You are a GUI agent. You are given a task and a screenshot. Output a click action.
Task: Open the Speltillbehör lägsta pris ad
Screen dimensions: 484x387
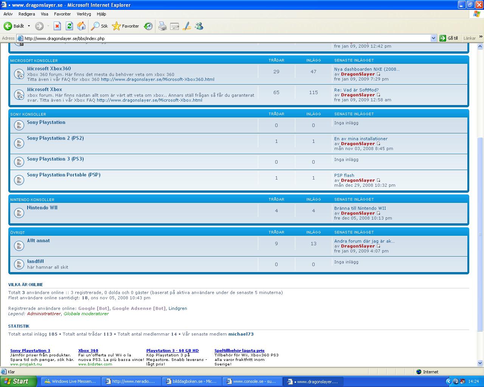[x=239, y=351]
